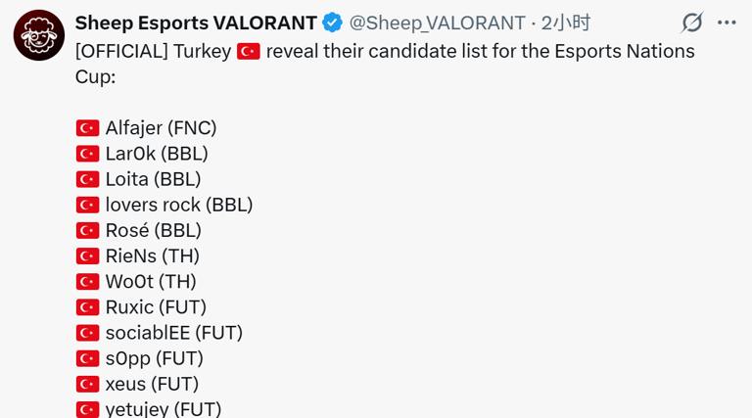Open the Grok explain-post icon

[x=692, y=23]
